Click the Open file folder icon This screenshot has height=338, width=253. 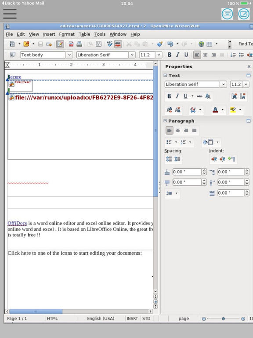click(26, 44)
